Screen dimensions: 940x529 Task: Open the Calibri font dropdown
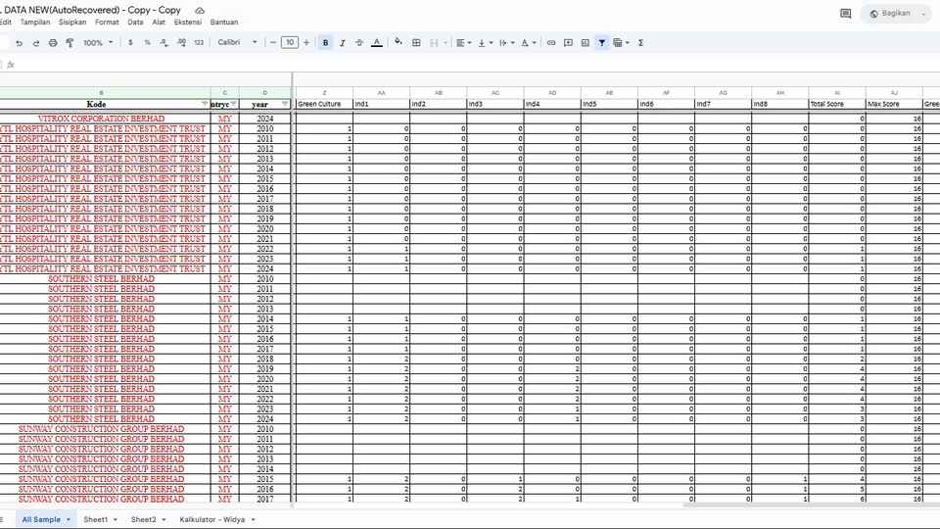[237, 42]
